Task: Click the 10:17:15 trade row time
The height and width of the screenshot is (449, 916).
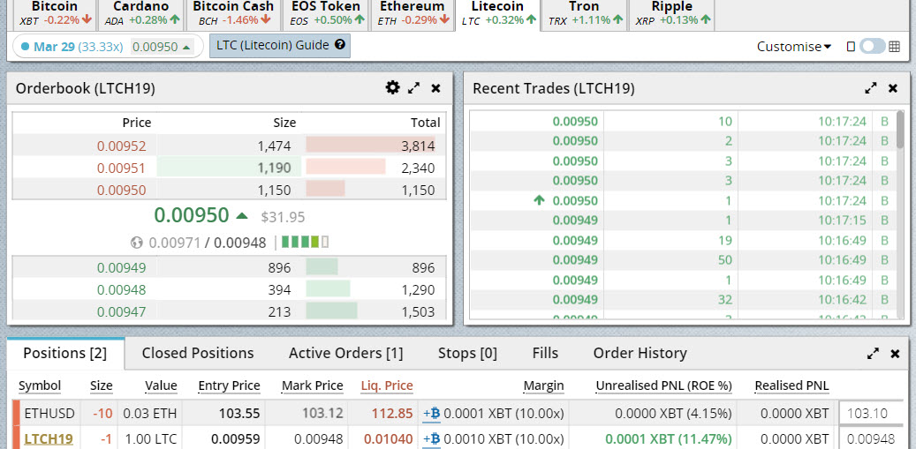Action: point(842,221)
